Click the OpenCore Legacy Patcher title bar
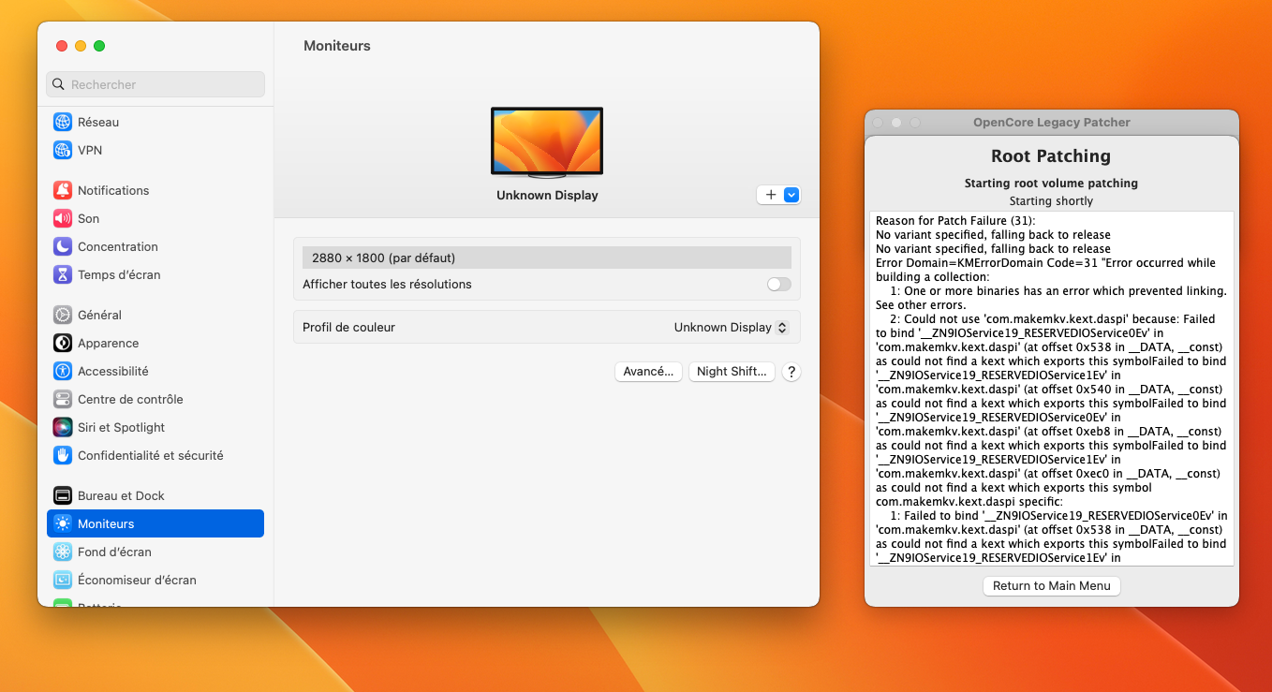Image resolution: width=1272 pixels, height=692 pixels. click(1052, 123)
